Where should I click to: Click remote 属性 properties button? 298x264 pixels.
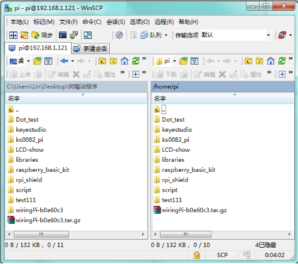pyautogui.click(x=251, y=75)
